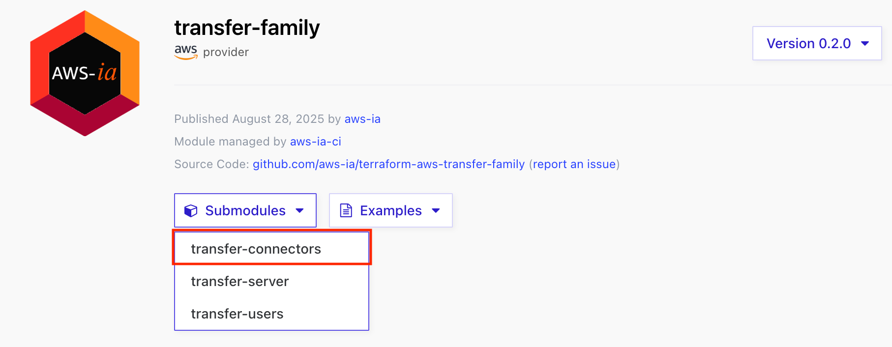Click the Submodules cube icon
This screenshot has width=892, height=347.
click(x=191, y=210)
